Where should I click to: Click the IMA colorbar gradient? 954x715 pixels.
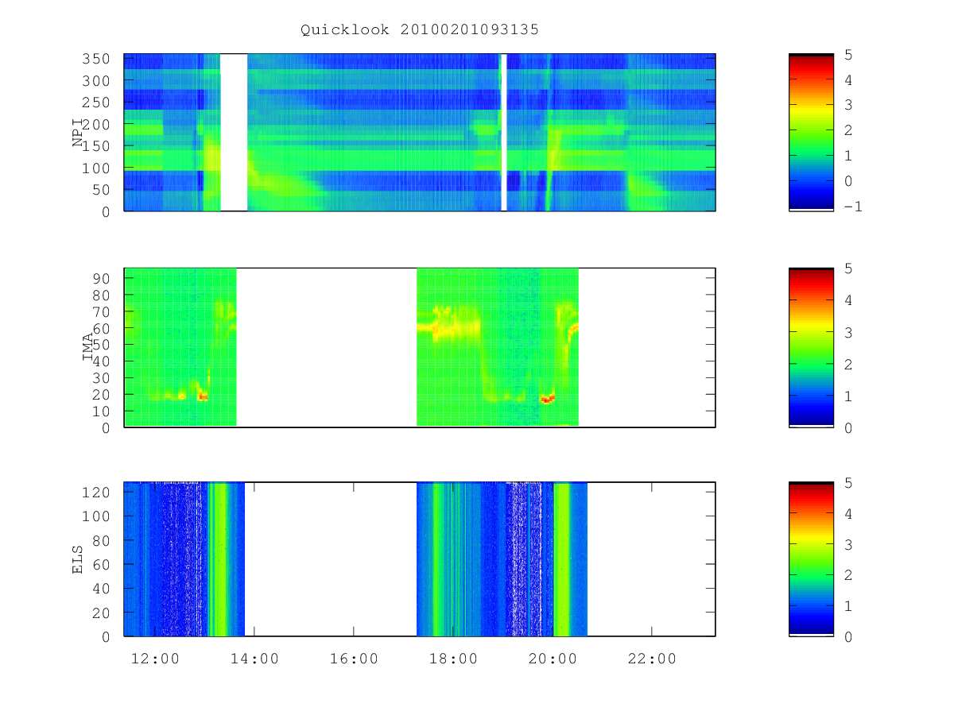pos(811,347)
